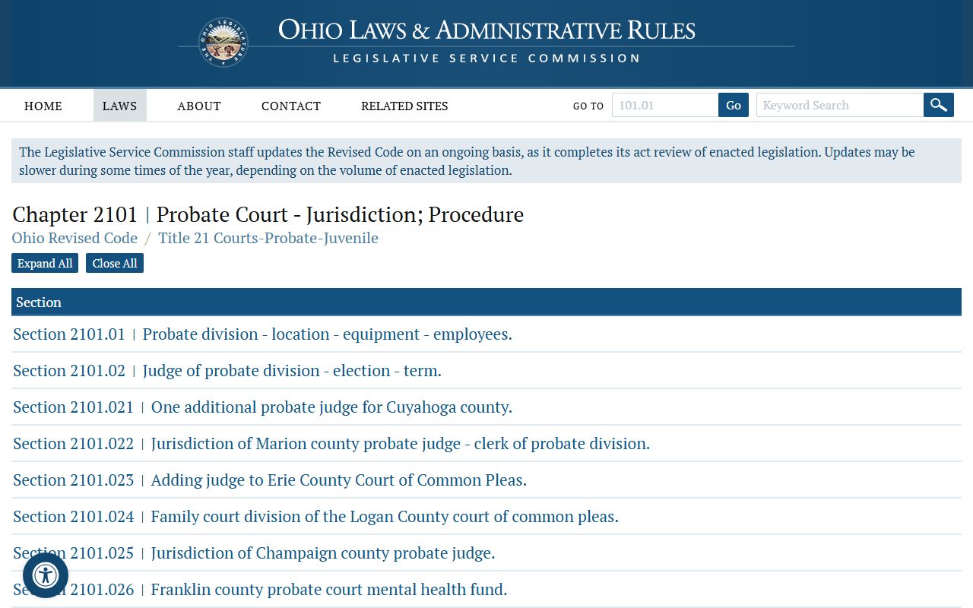973x608 pixels.
Task: Click the GO TO label
Action: pos(588,106)
